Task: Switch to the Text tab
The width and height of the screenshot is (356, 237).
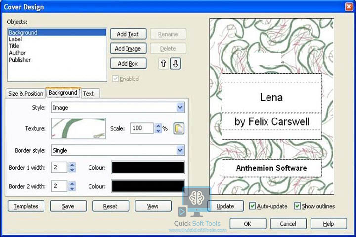Action: tap(90, 93)
